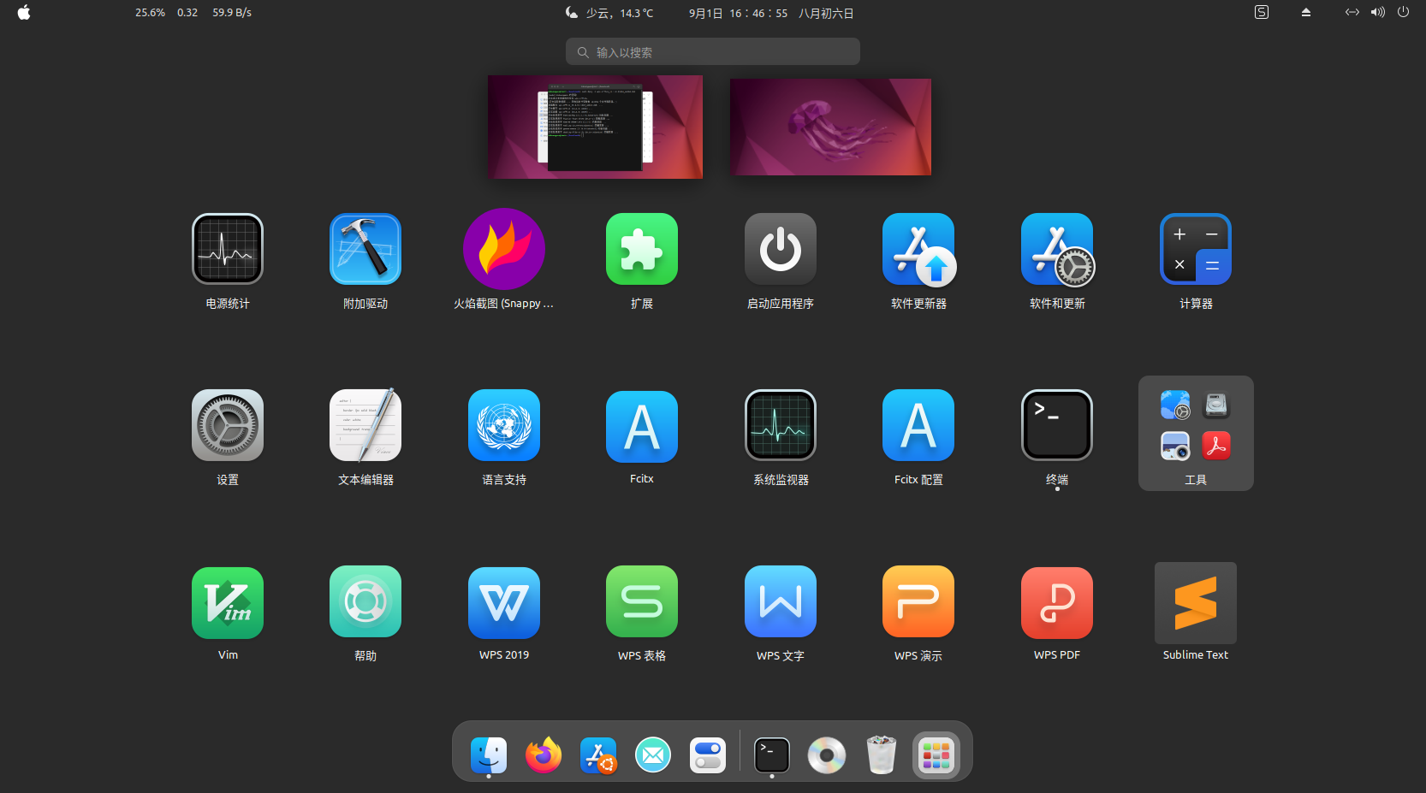Launch WPS 2019
The height and width of the screenshot is (793, 1426).
tap(504, 603)
